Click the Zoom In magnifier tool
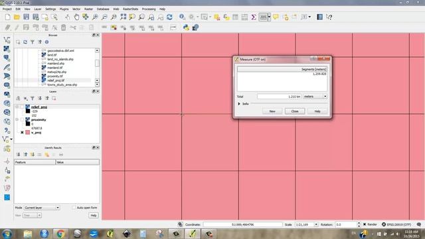 click(x=95, y=17)
